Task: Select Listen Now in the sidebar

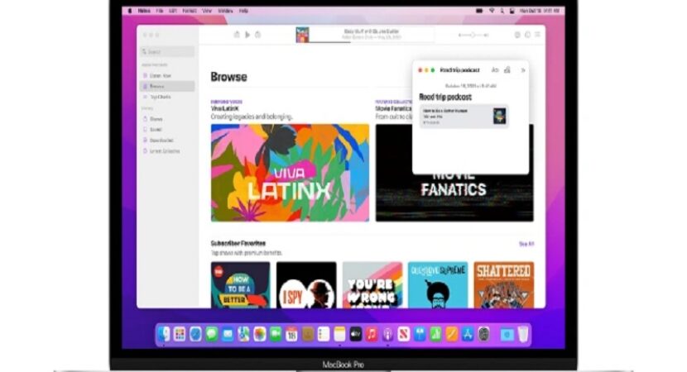Action: coord(167,76)
